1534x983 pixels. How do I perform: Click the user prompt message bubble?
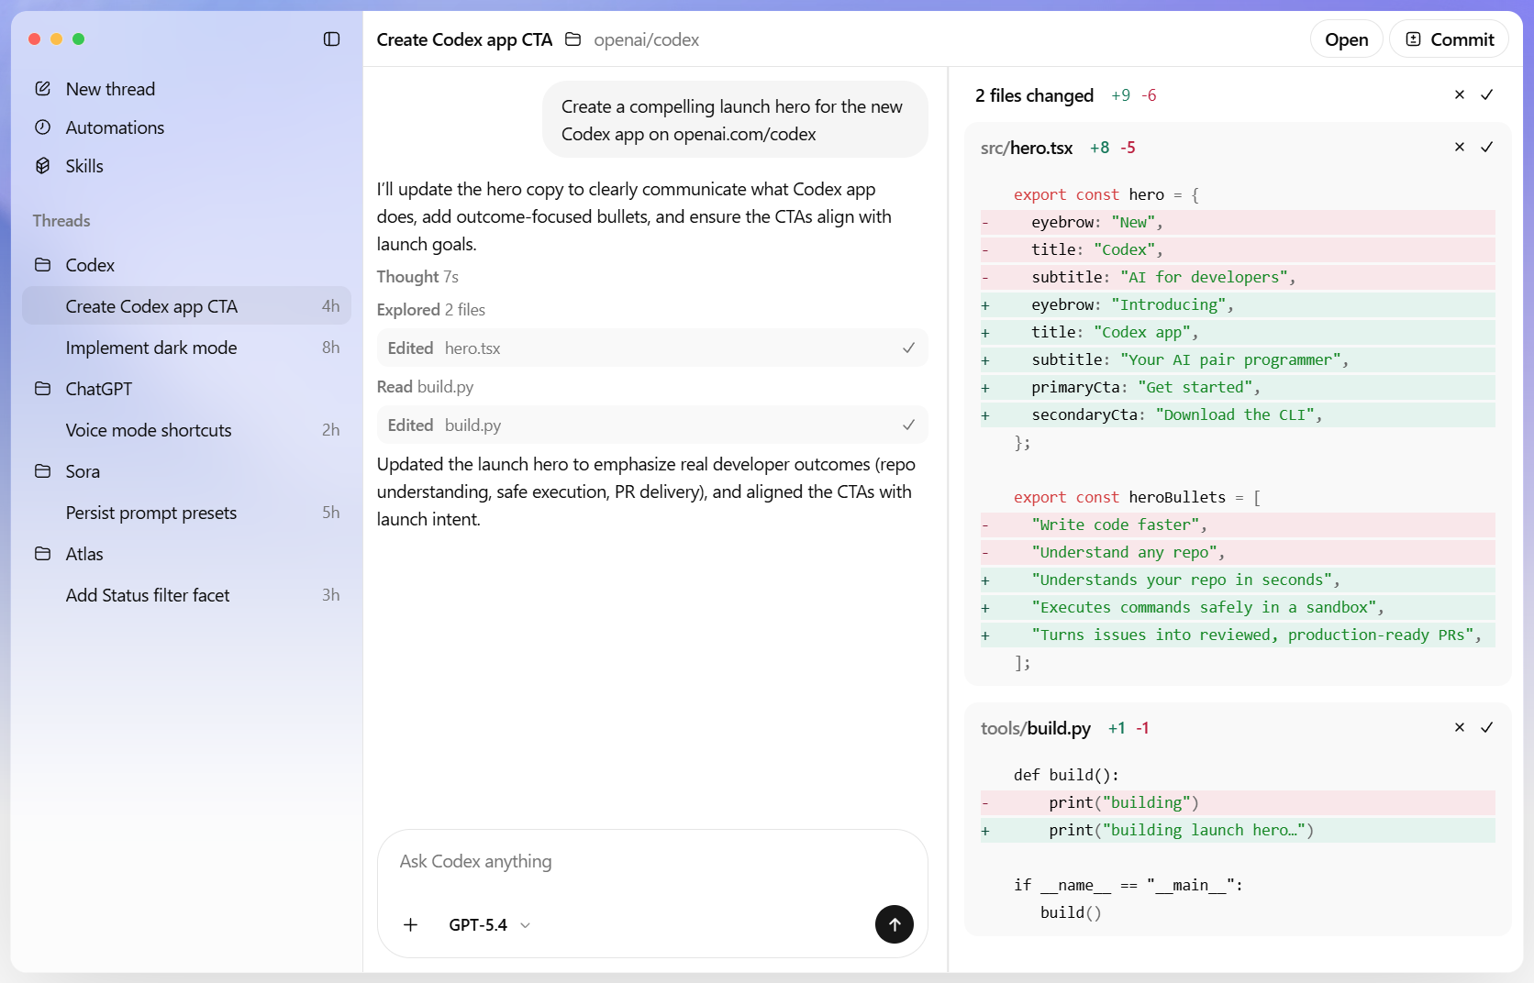point(735,120)
